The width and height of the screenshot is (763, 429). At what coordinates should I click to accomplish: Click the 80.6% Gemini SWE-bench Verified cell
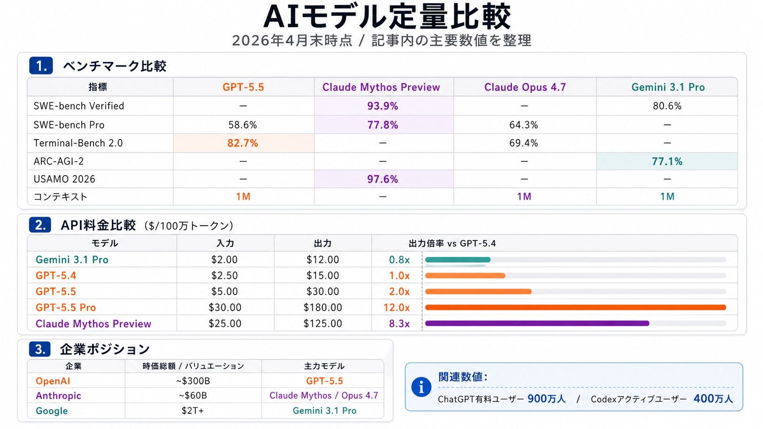pos(667,106)
